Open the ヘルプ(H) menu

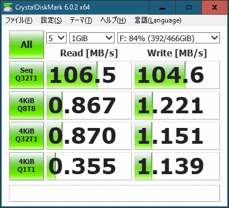point(113,20)
